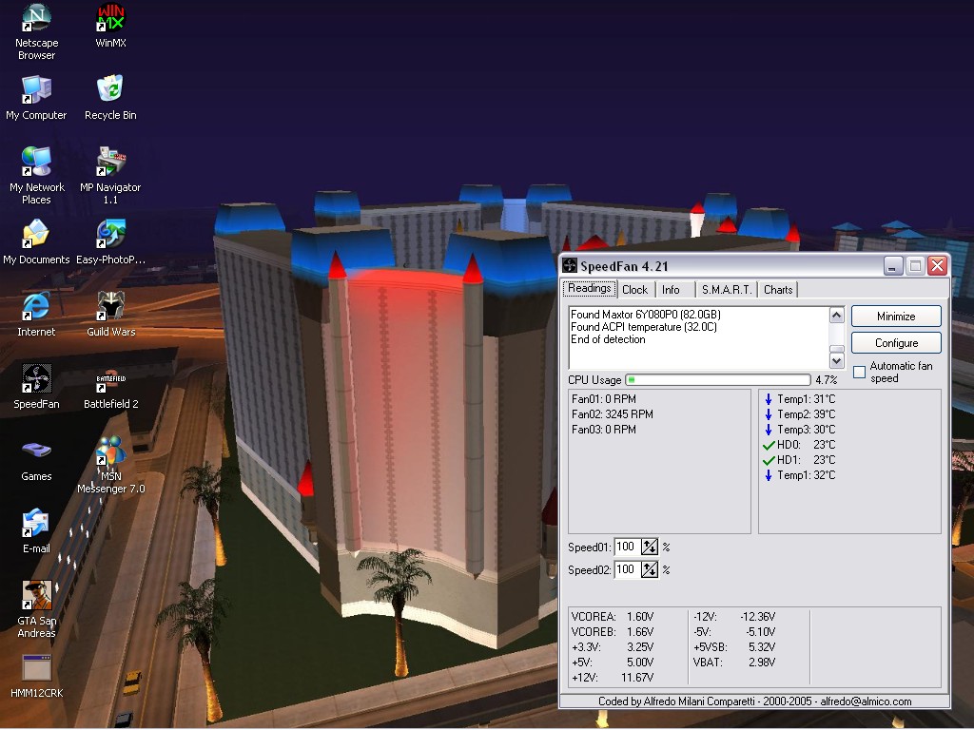The width and height of the screenshot is (974, 730).
Task: Click the Speed01 spinner arrows
Action: (x=650, y=547)
